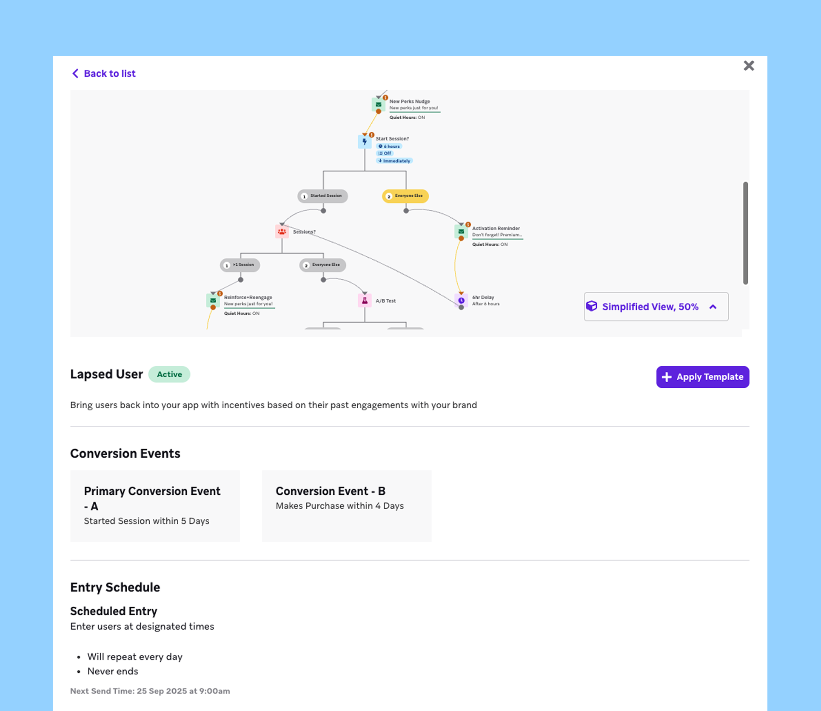This screenshot has height=711, width=821.
Task: Click the >1 Session branch pill
Action: (240, 265)
